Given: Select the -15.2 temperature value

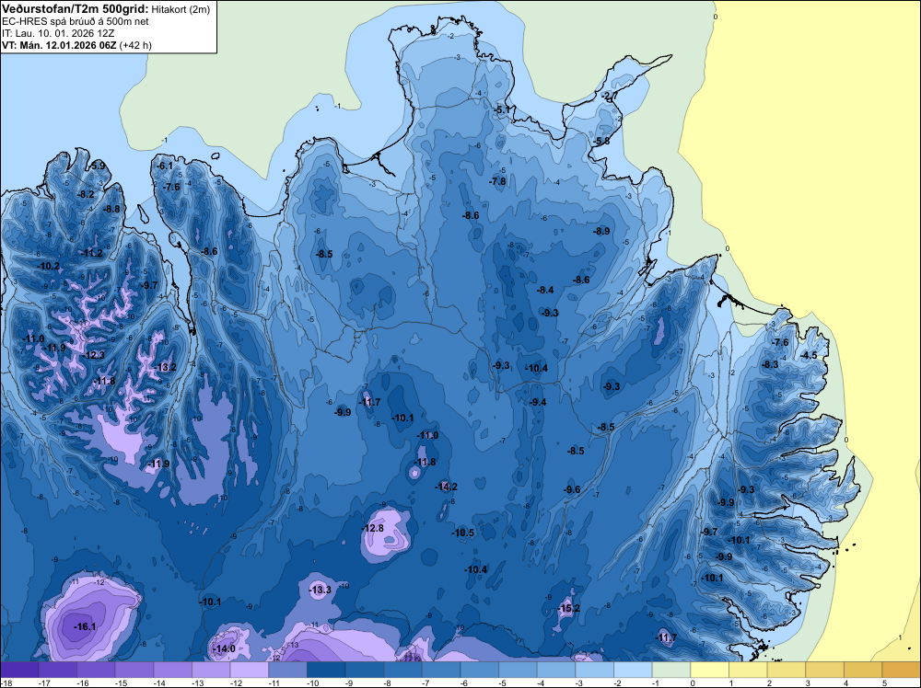Looking at the screenshot, I should click(x=568, y=608).
